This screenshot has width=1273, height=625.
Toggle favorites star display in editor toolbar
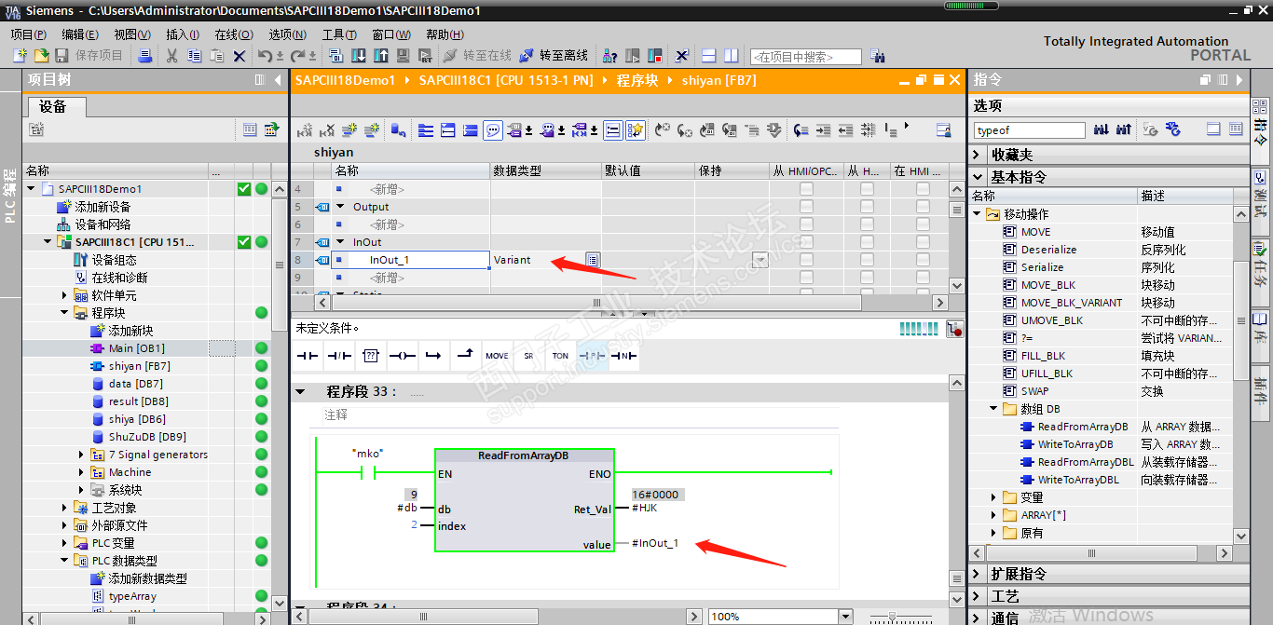(x=636, y=130)
